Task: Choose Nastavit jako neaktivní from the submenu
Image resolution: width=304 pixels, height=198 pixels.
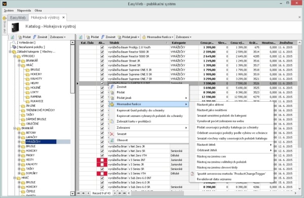Action: 212,110
